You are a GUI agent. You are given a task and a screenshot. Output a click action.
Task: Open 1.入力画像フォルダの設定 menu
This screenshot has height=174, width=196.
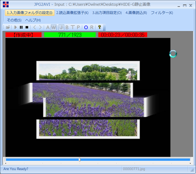[x=30, y=13]
